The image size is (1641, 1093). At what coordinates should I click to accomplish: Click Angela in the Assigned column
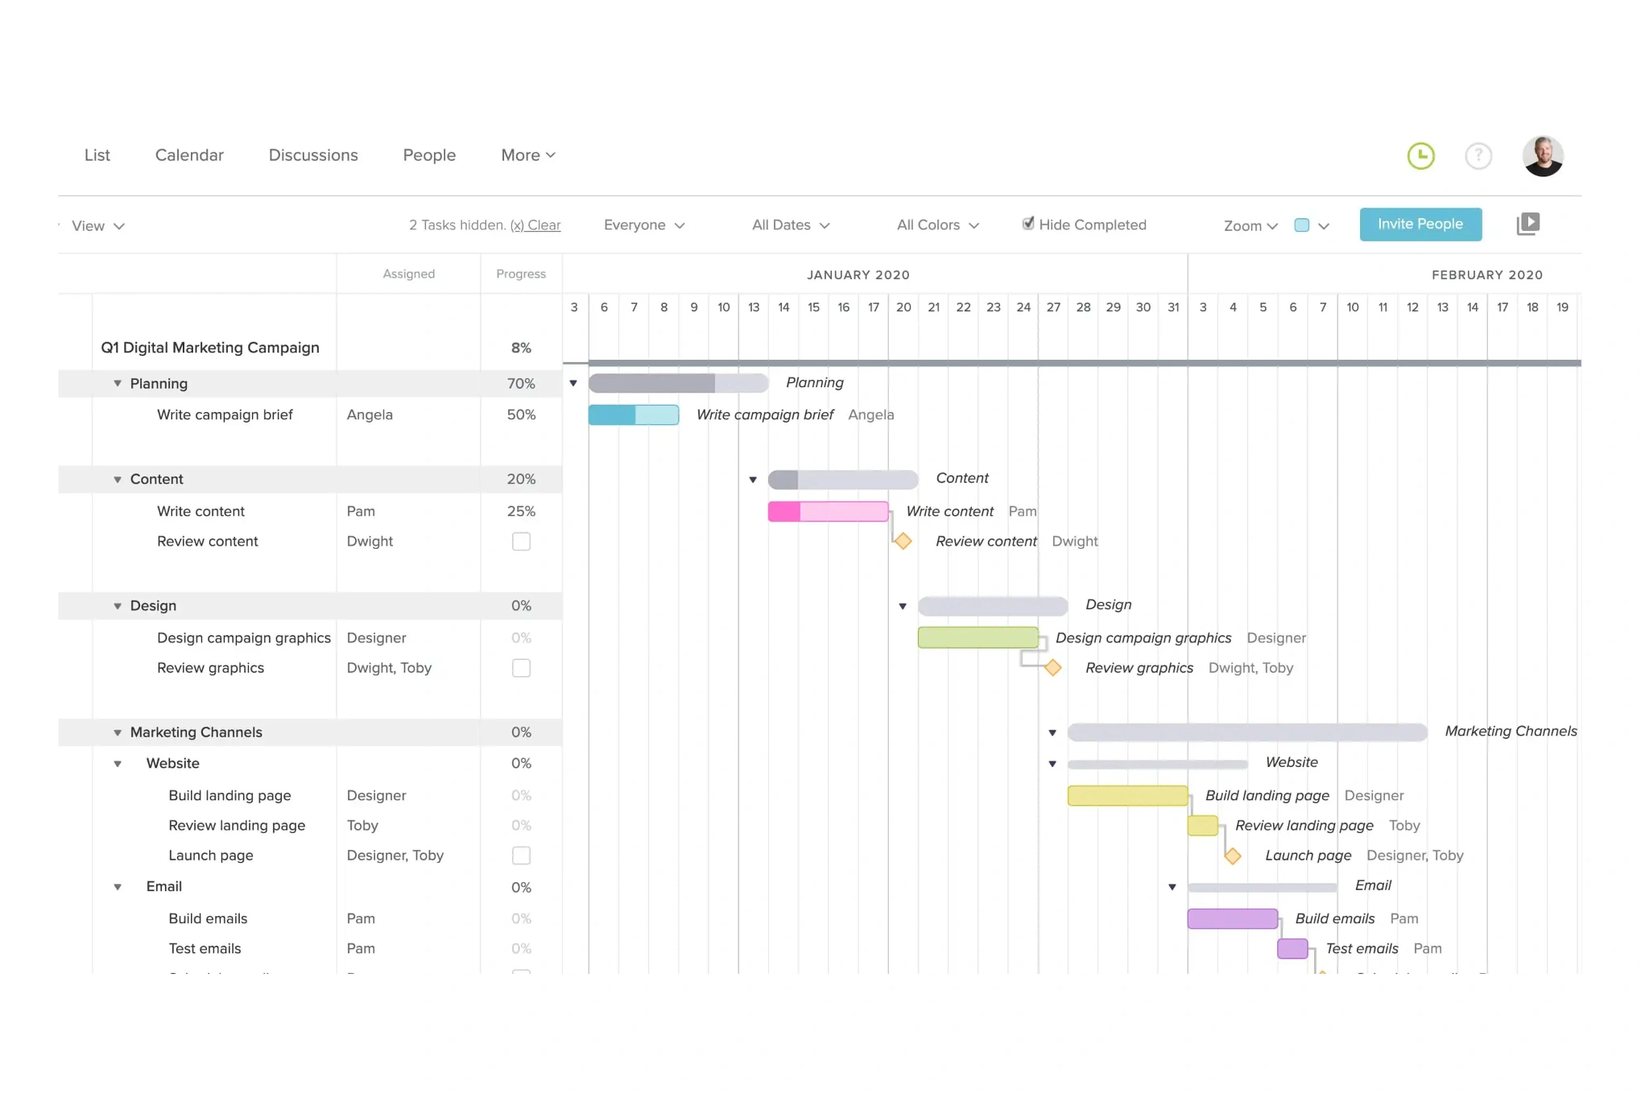(x=370, y=415)
